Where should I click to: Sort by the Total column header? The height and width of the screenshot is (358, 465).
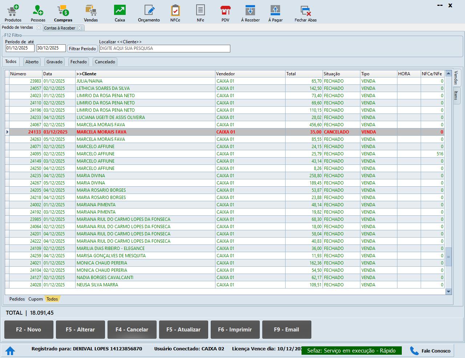point(304,74)
